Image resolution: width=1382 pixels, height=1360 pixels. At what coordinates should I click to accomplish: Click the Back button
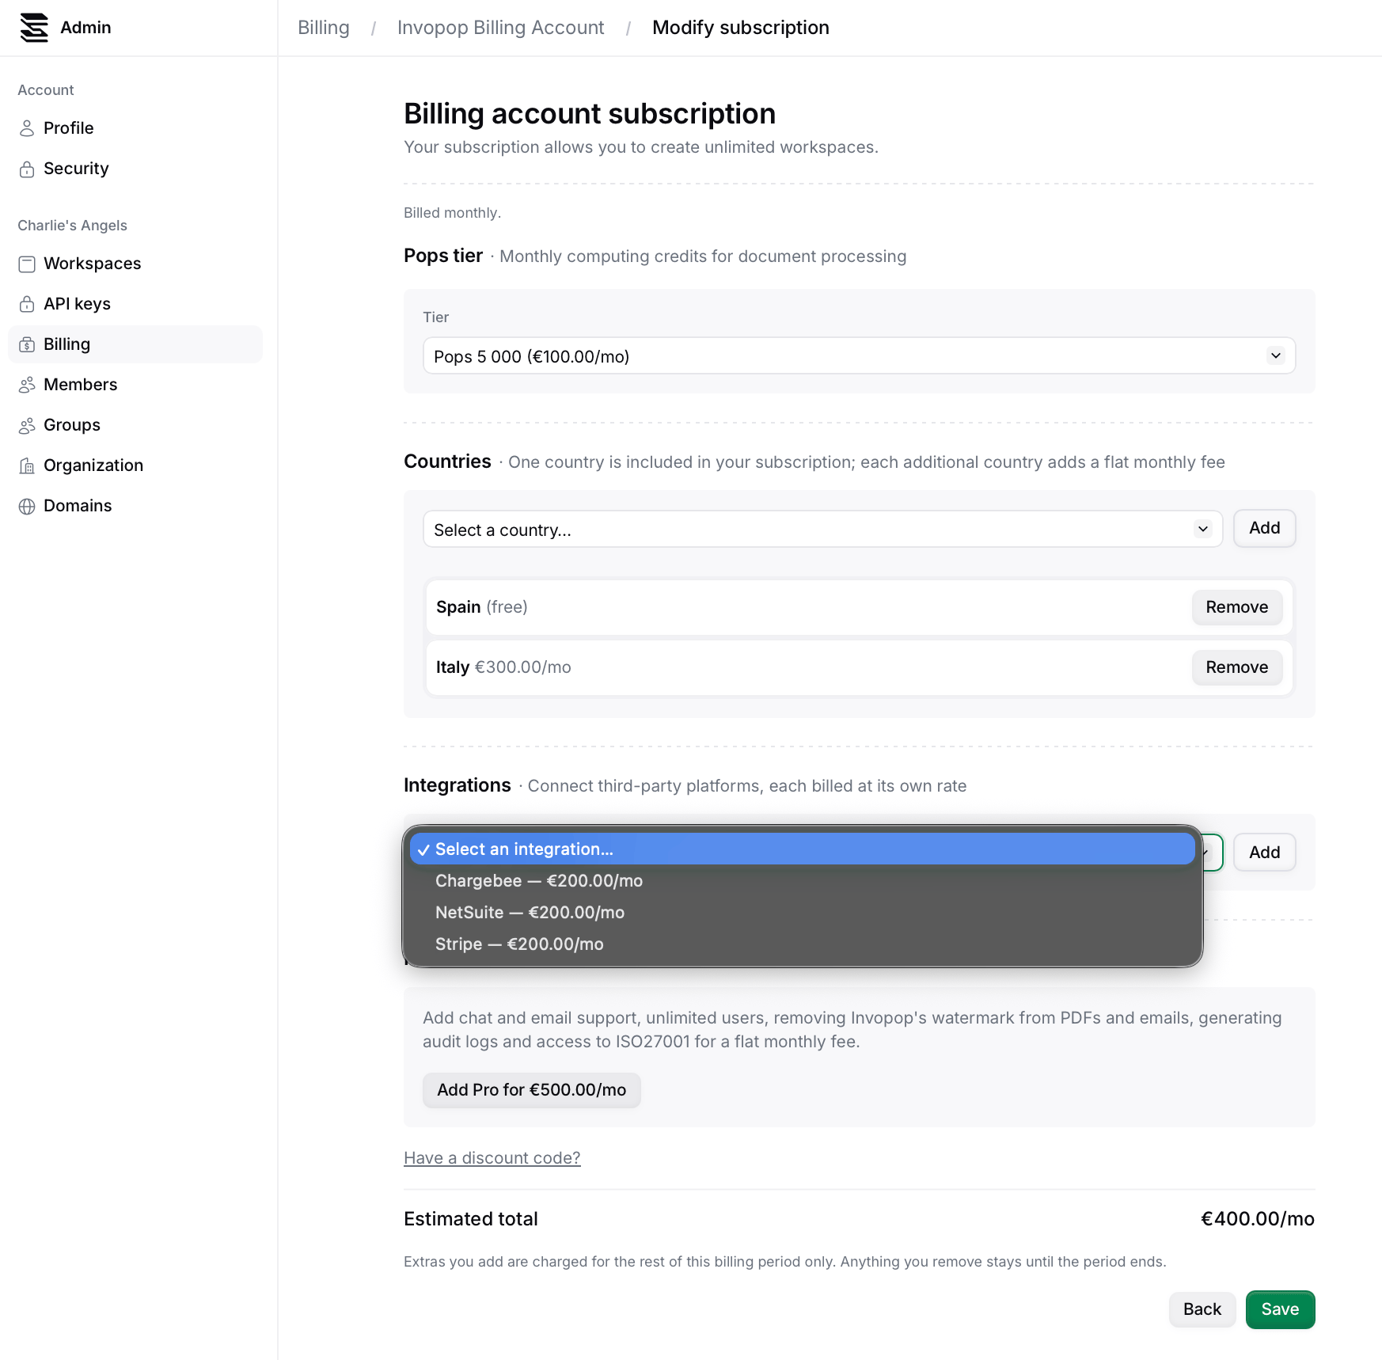(1202, 1309)
